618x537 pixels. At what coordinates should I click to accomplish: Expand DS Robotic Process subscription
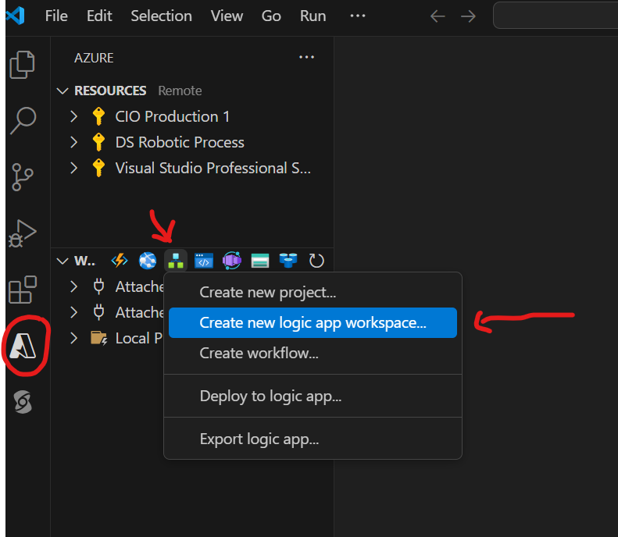[x=73, y=143]
